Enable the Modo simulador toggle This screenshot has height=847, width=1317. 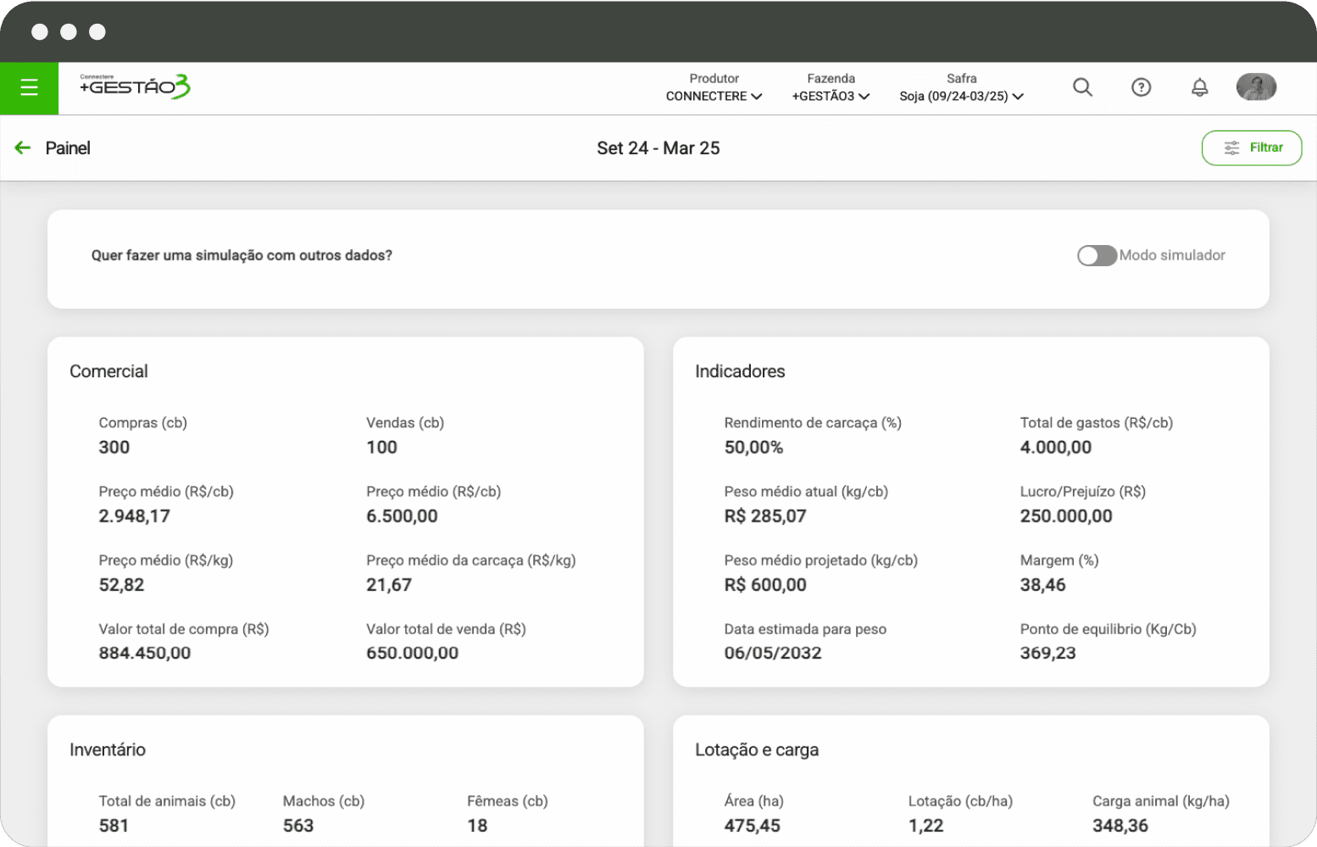pyautogui.click(x=1097, y=256)
